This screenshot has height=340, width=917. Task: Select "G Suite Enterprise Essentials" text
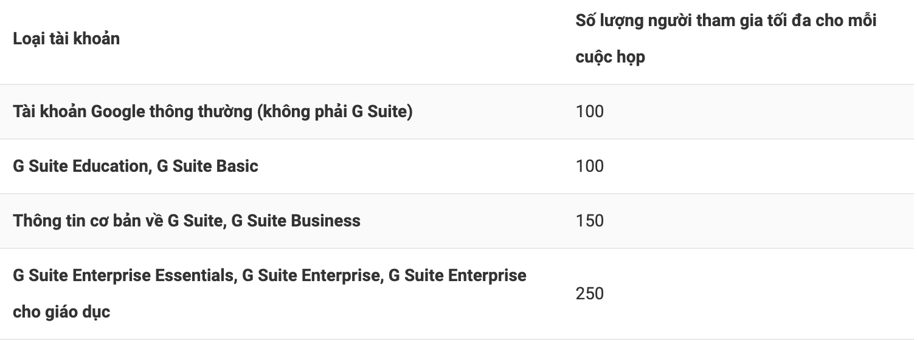point(123,276)
